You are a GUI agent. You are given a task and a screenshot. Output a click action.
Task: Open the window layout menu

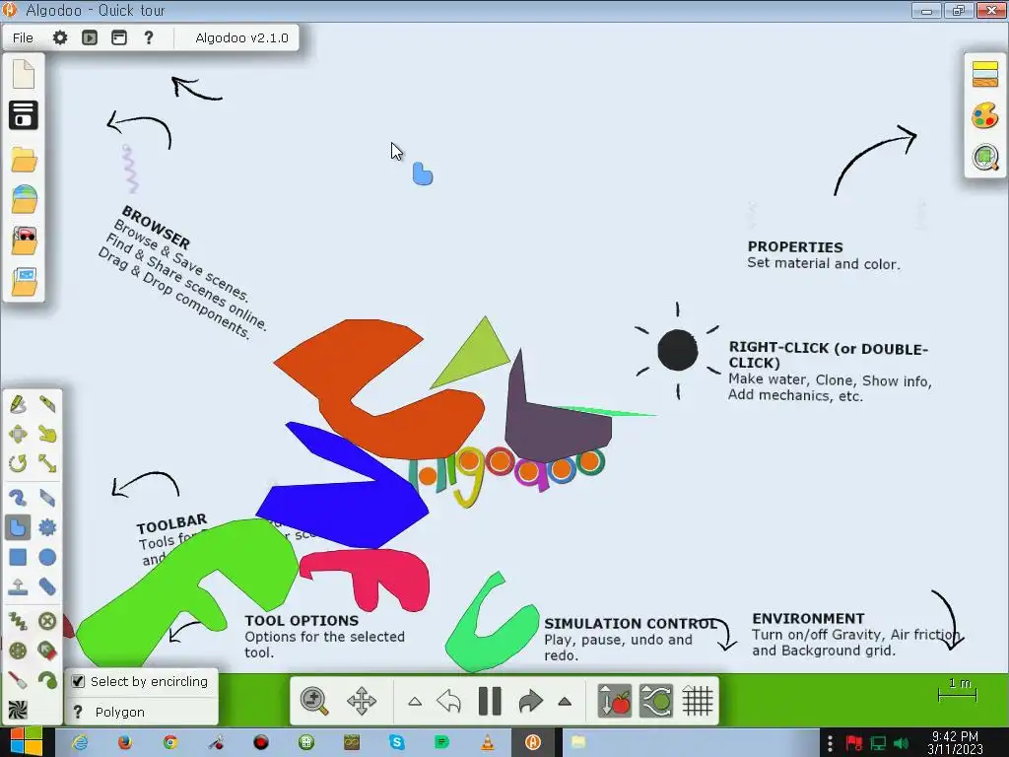coord(119,38)
